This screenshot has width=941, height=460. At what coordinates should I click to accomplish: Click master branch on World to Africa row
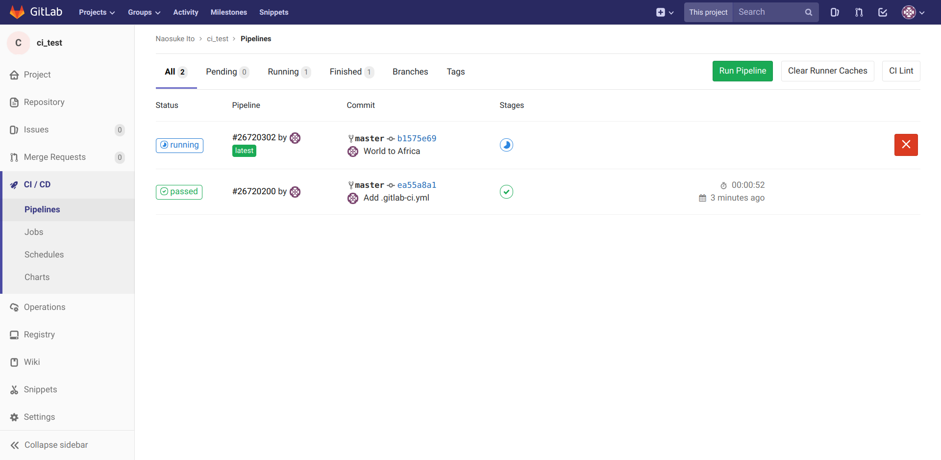pos(370,138)
